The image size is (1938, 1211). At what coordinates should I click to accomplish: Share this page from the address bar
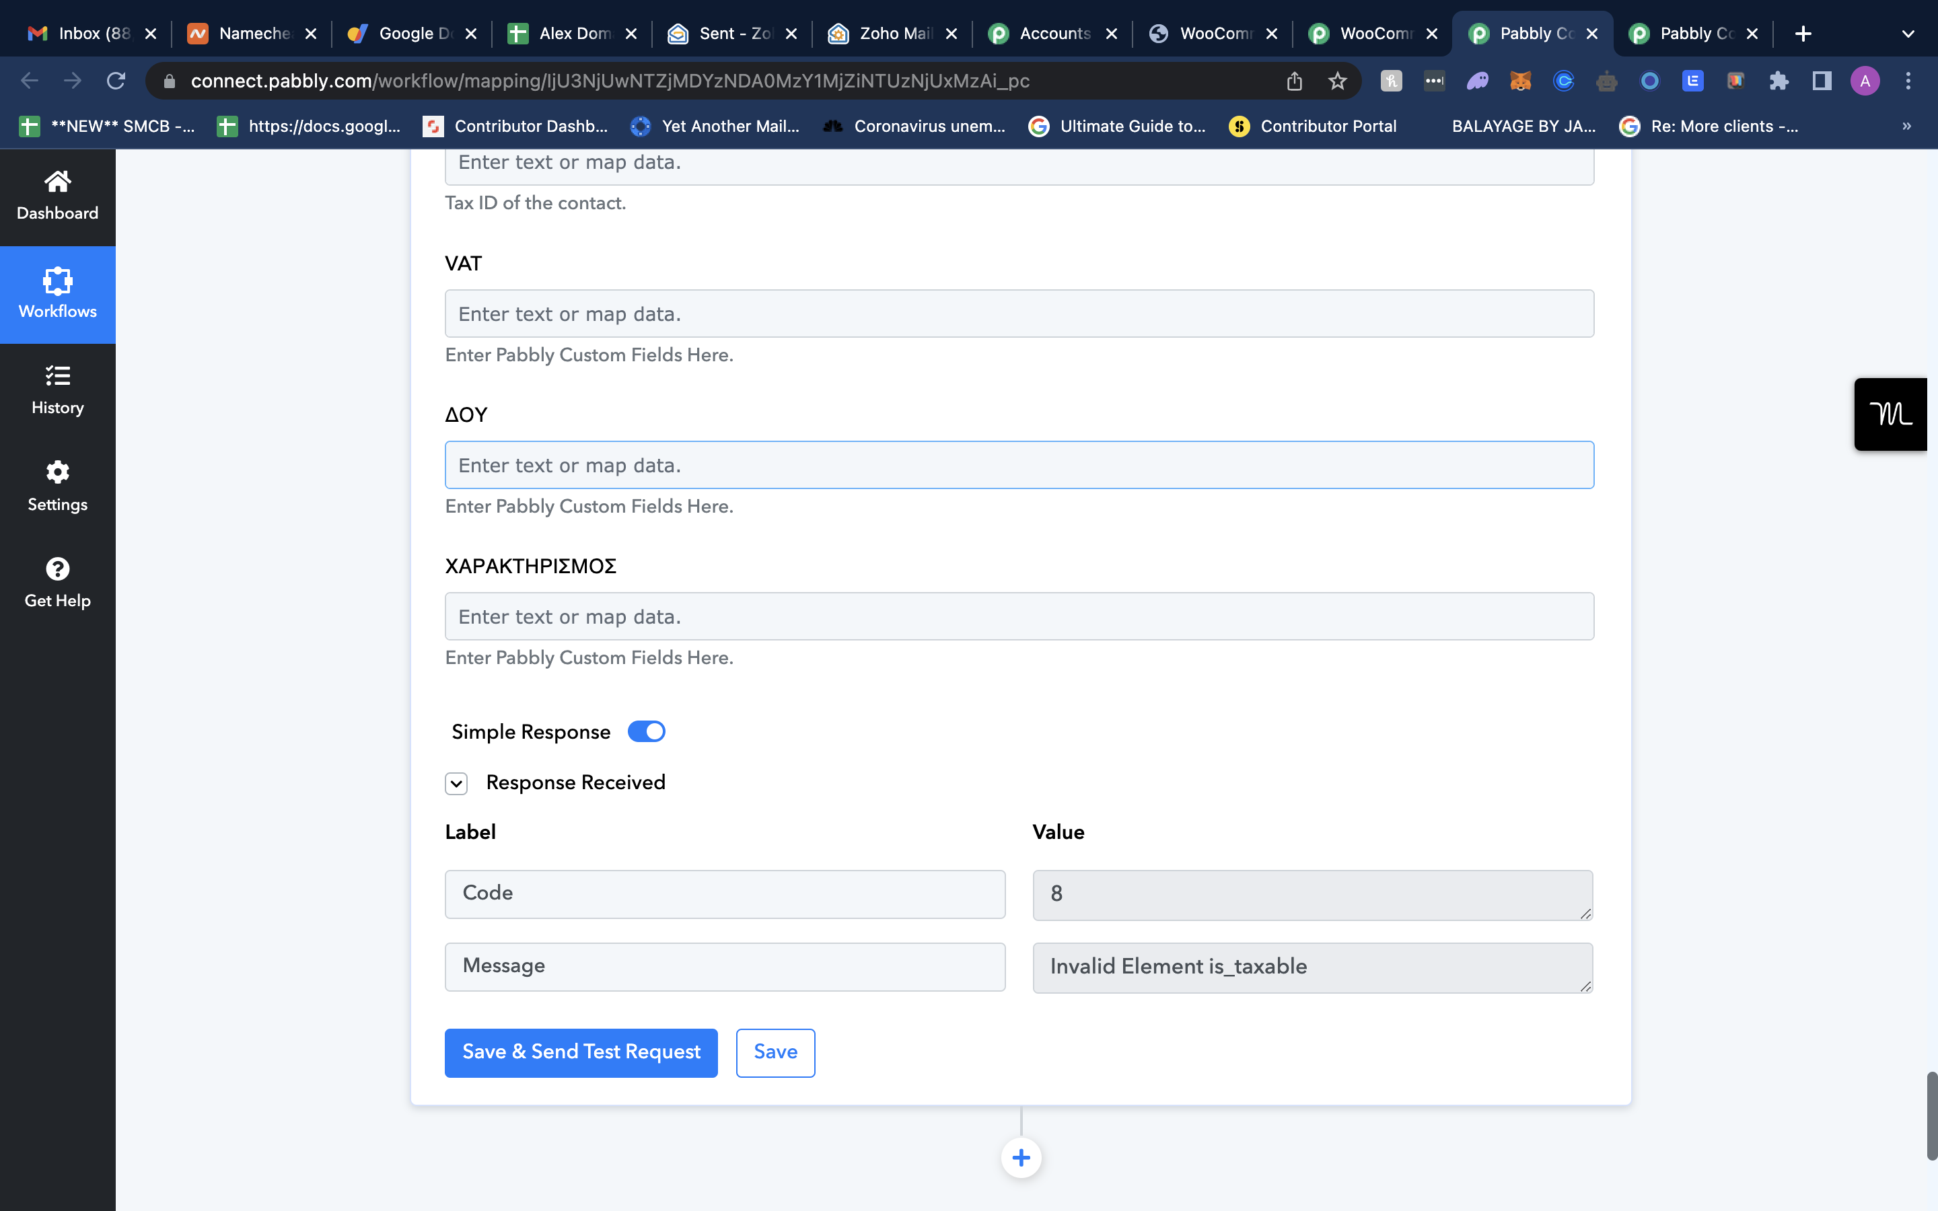pos(1294,81)
